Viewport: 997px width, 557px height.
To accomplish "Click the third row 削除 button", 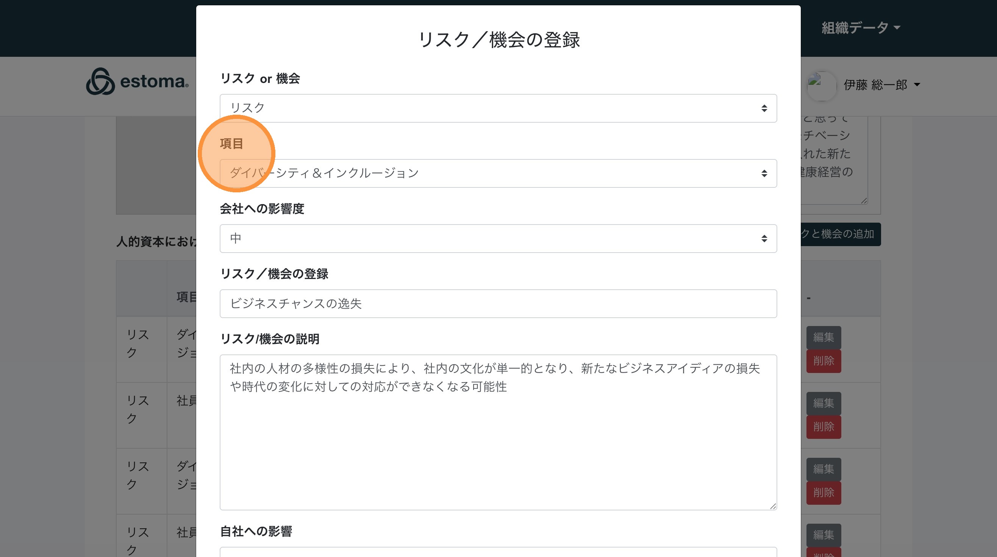I will click(823, 492).
